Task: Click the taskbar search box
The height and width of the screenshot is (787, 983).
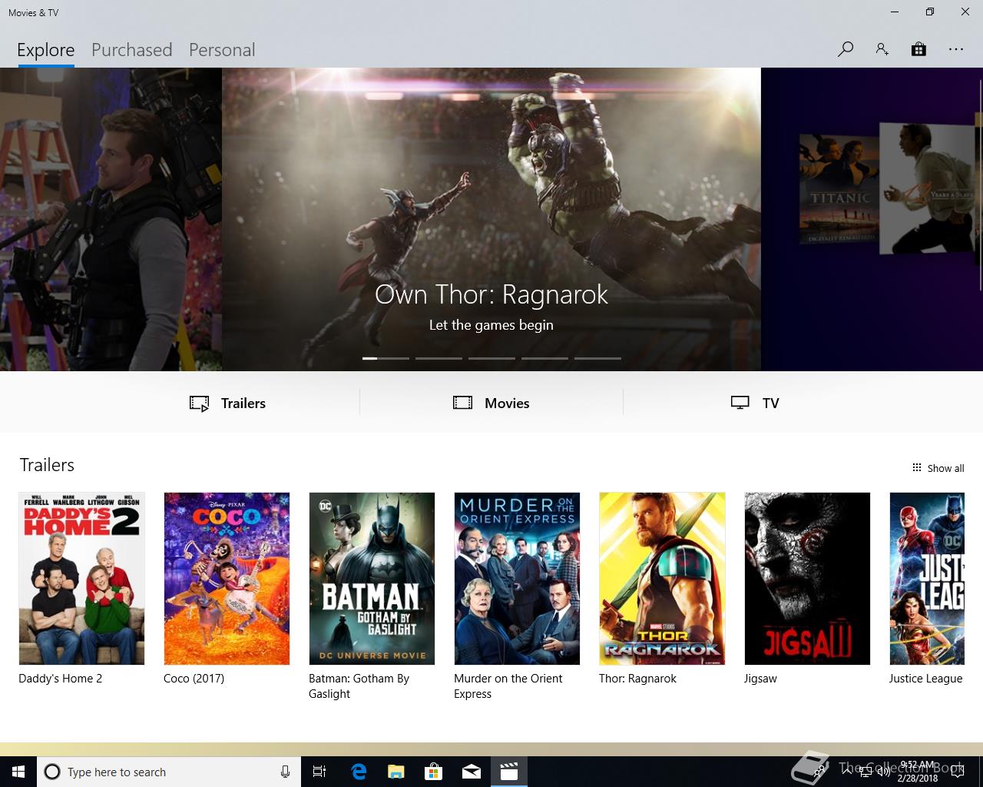Action: 168,772
